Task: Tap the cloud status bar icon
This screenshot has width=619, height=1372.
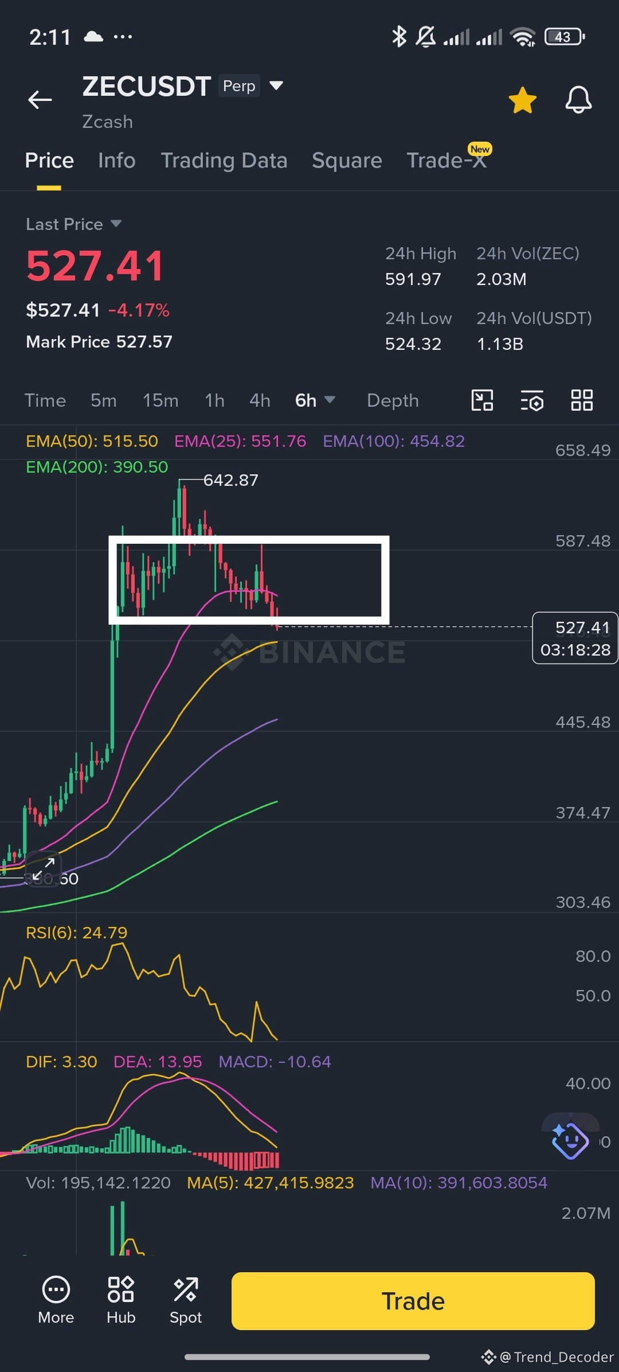Action: point(93,37)
